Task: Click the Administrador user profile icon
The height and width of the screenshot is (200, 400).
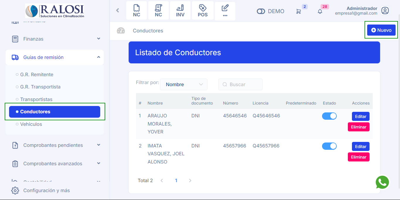Action: pos(385,11)
